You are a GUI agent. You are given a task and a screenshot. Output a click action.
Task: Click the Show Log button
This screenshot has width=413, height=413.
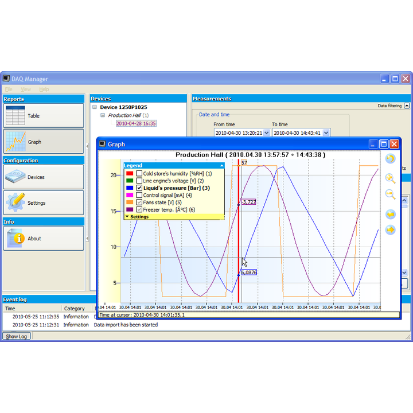click(x=17, y=336)
